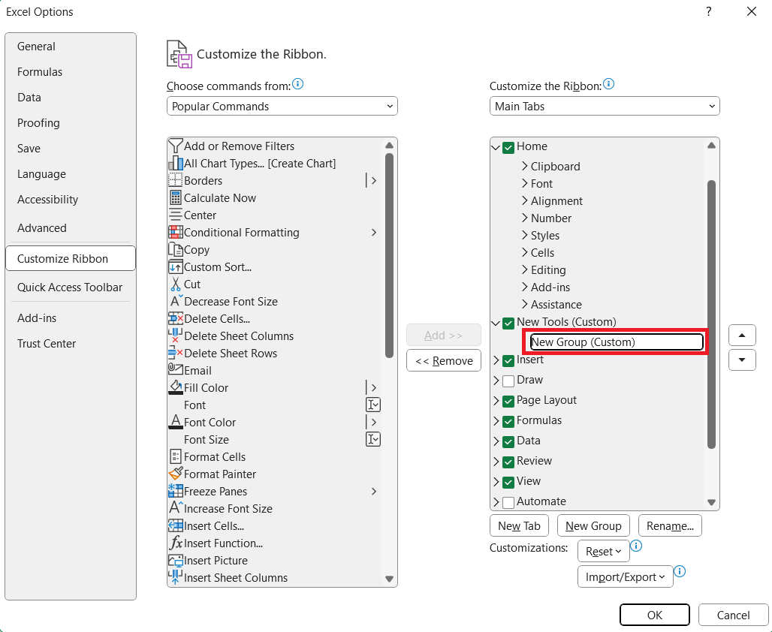Confirm with the OK button

[655, 615]
